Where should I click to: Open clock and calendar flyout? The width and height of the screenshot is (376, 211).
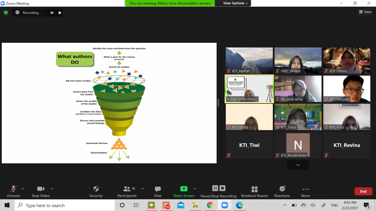point(350,205)
